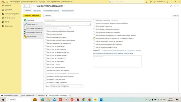Open notifications bell in title bar
181x102 pixels.
coord(146,2)
